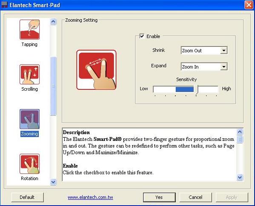Screen dimensions: 255x206
Task: Click the Sensitivity label
Action: 186,79
